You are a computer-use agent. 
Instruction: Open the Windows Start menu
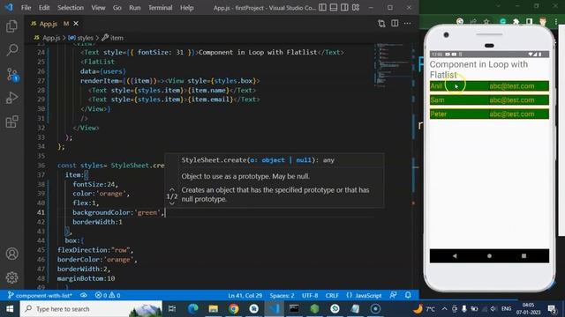click(x=10, y=309)
